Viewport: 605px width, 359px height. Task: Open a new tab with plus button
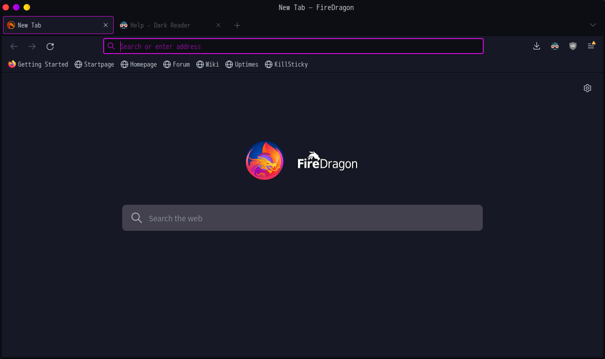click(237, 25)
